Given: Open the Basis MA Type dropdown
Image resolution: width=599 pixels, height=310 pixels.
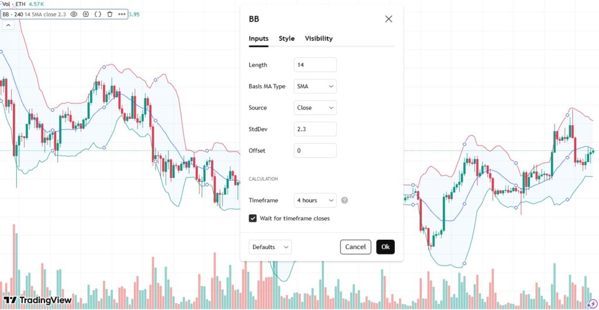Looking at the screenshot, I should coord(315,87).
